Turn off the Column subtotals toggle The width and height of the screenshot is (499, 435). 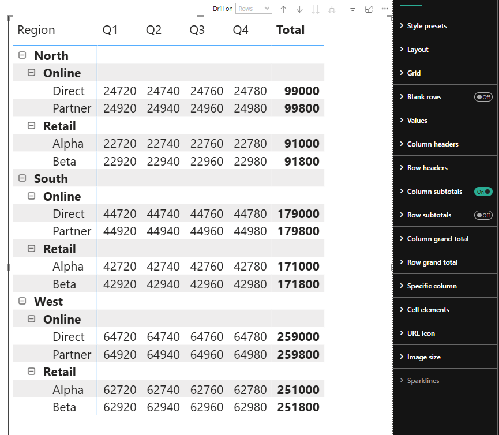click(483, 192)
